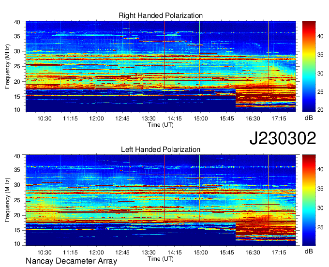The image size is (329, 267).
Task: Click 'Time (UT)' label under Left Handed plot
Action: coord(161,259)
